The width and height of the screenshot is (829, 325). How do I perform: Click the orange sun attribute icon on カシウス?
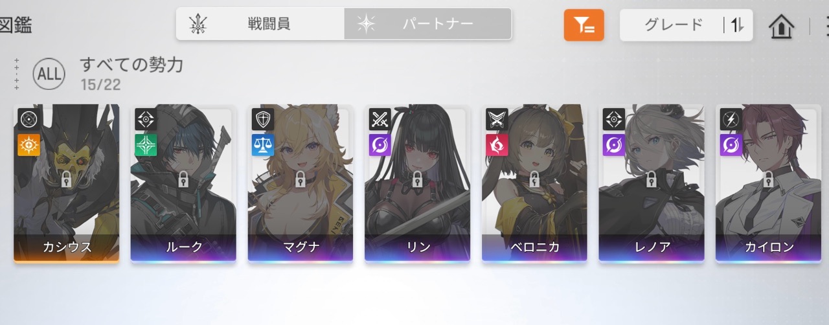pyautogui.click(x=29, y=145)
